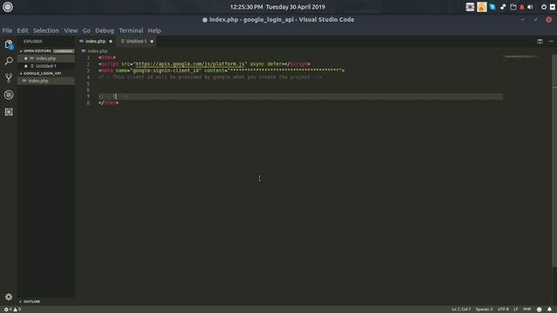Split the editor to the right
The height and width of the screenshot is (313, 557).
coord(540,41)
